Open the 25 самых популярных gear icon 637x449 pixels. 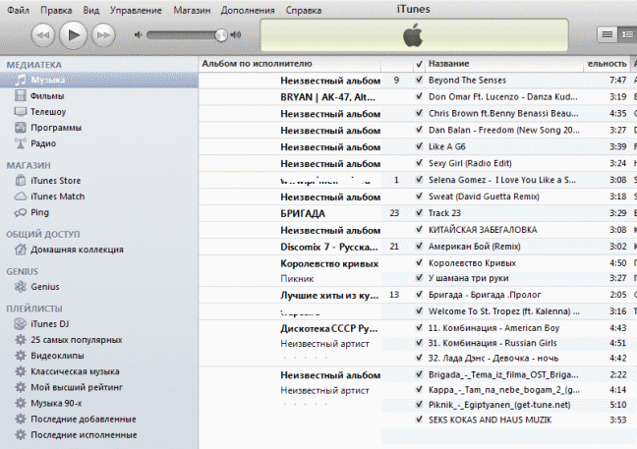point(21,340)
